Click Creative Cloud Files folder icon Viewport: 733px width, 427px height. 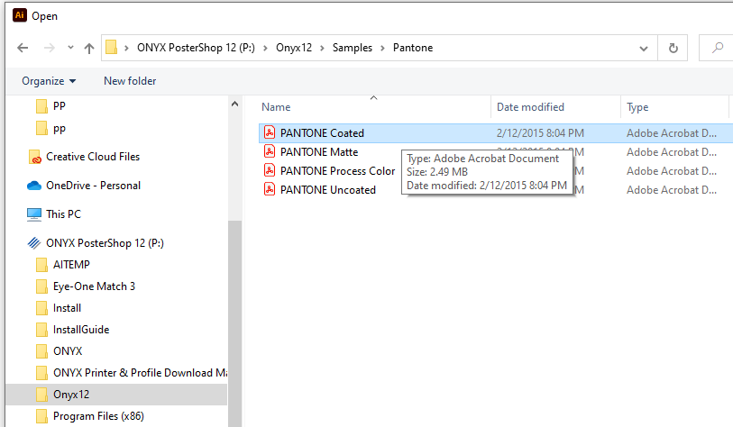pyautogui.click(x=34, y=157)
